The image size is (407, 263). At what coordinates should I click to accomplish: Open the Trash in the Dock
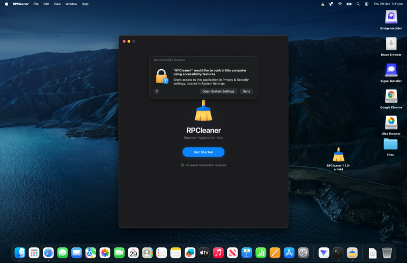387,253
